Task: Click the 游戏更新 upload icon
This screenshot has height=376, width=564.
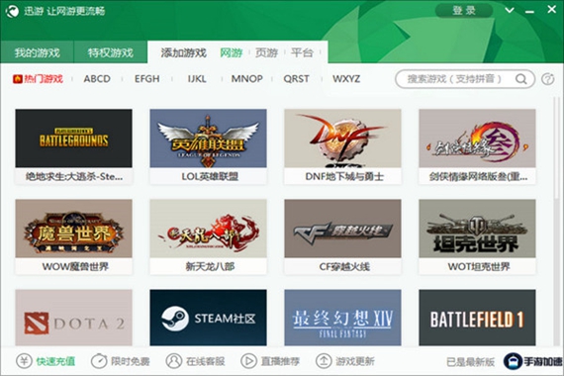Action: point(324,360)
